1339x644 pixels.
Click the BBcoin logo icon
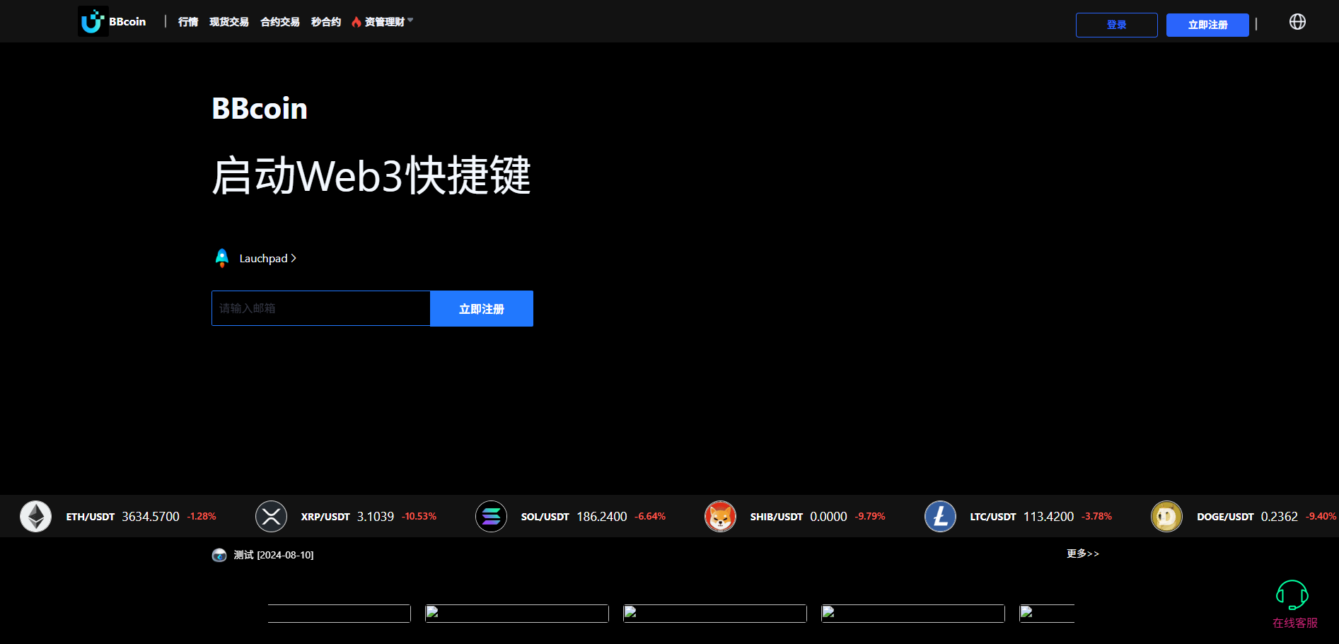93,21
